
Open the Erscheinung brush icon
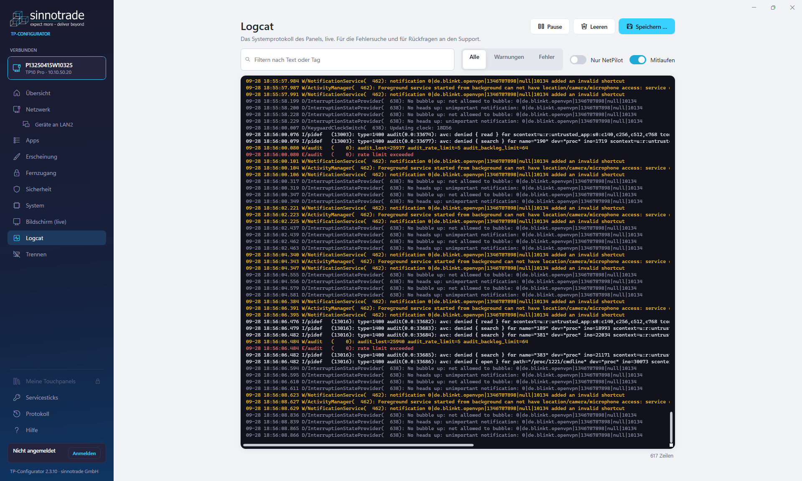[17, 157]
